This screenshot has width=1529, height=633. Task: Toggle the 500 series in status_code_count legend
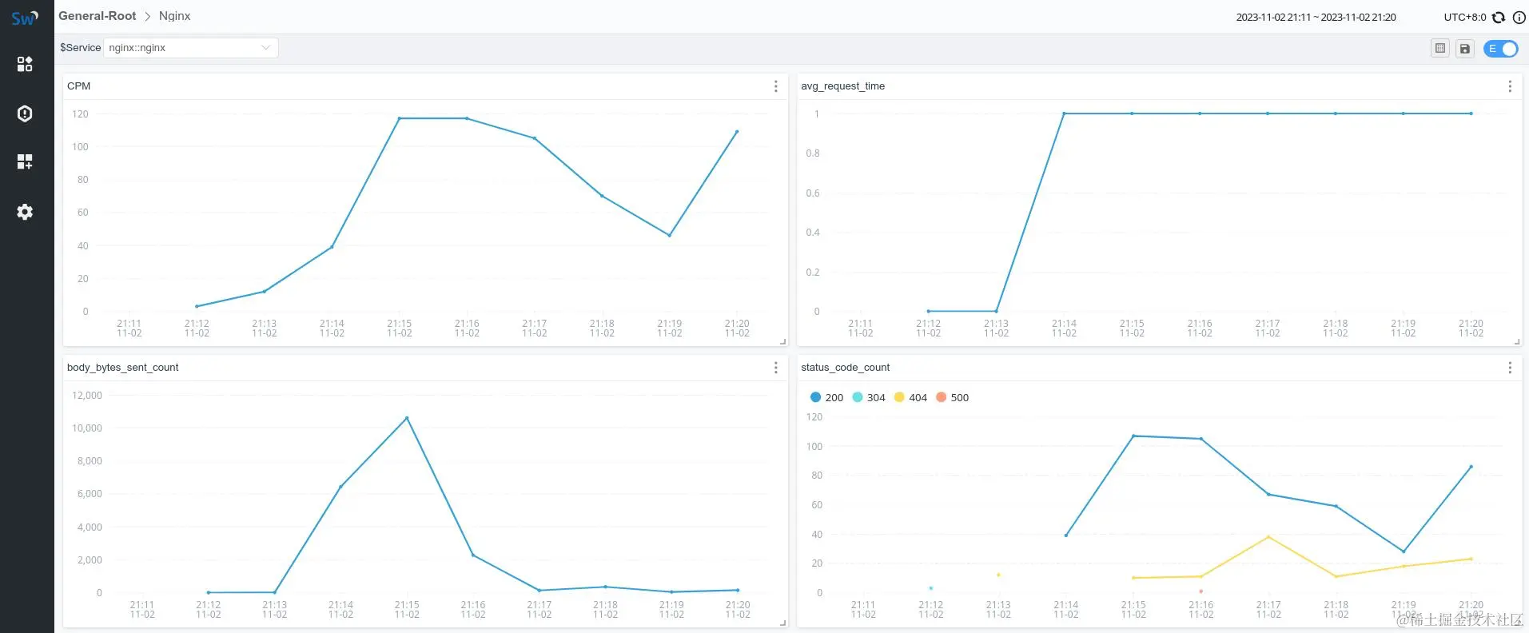(x=952, y=397)
